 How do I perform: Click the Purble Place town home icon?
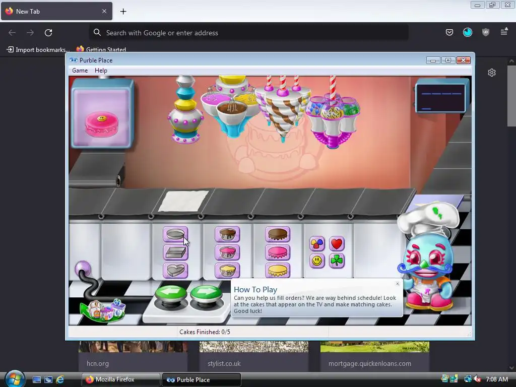click(103, 309)
